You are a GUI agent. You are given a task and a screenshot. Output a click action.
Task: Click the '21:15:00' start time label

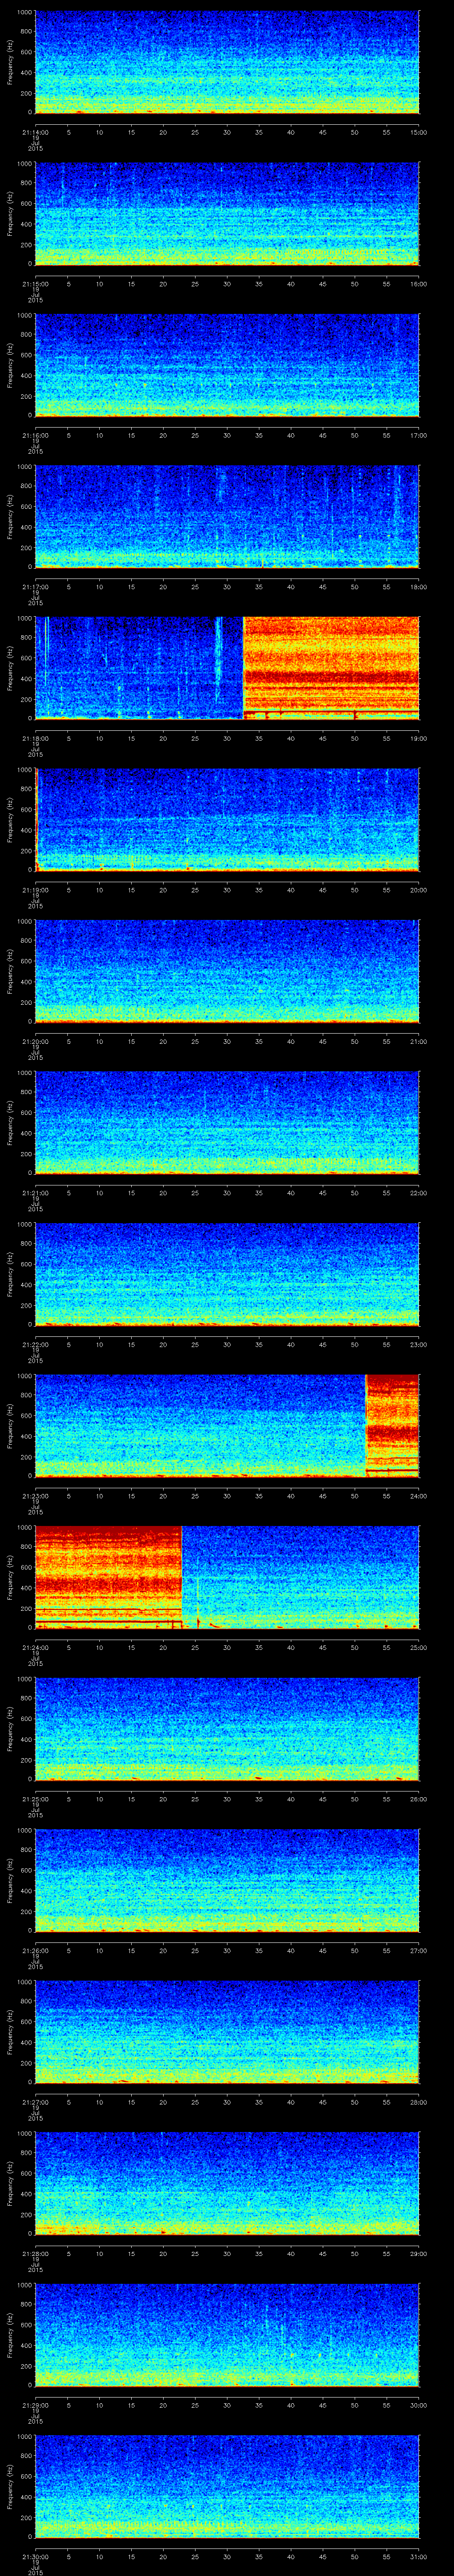point(35,284)
